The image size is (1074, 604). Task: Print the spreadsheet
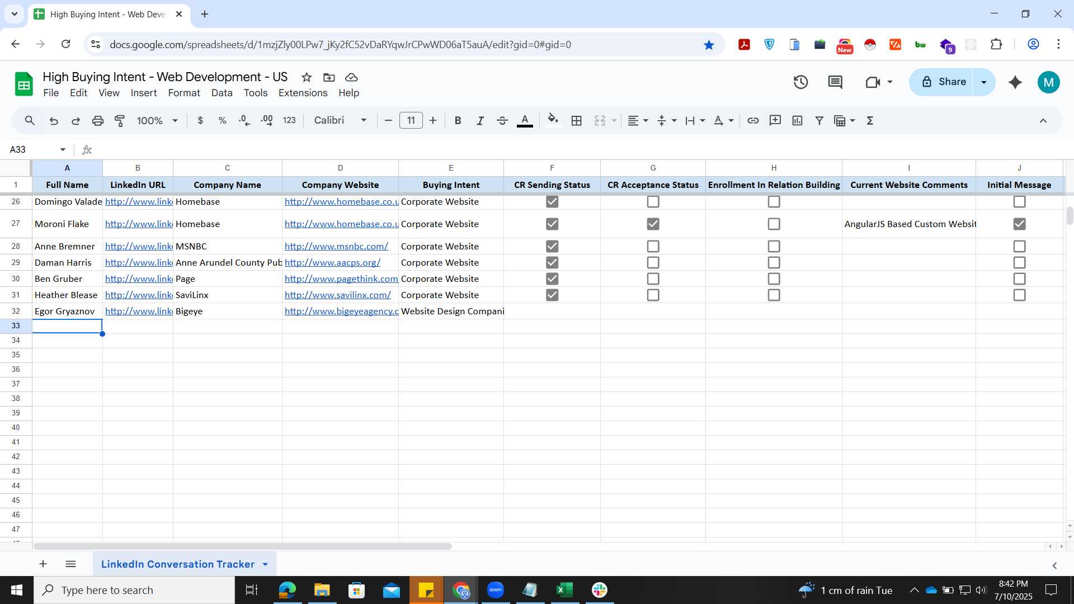coord(98,120)
